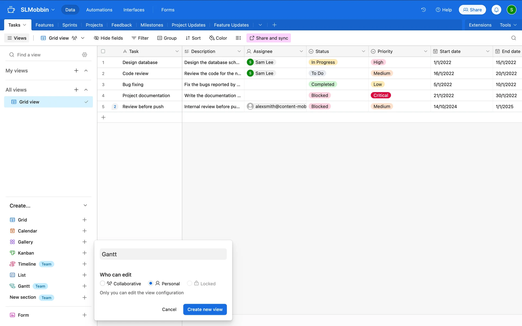Click the notifications bell icon
This screenshot has width=522, height=326.
tap(496, 10)
